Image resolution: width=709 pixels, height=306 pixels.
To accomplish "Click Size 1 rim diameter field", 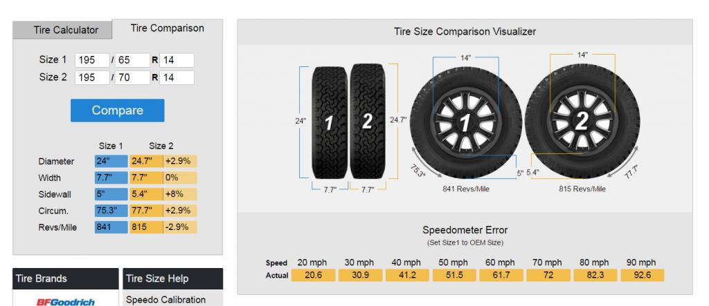I will click(177, 60).
